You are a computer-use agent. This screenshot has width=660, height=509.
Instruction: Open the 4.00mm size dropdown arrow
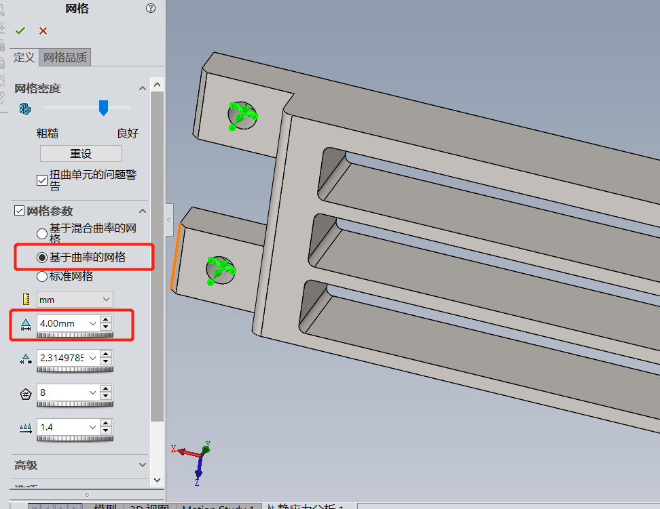[92, 324]
